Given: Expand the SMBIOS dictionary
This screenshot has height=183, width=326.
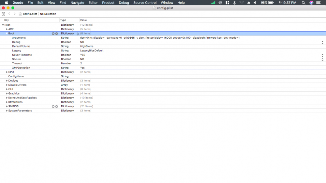Looking at the screenshot, I should (7, 106).
